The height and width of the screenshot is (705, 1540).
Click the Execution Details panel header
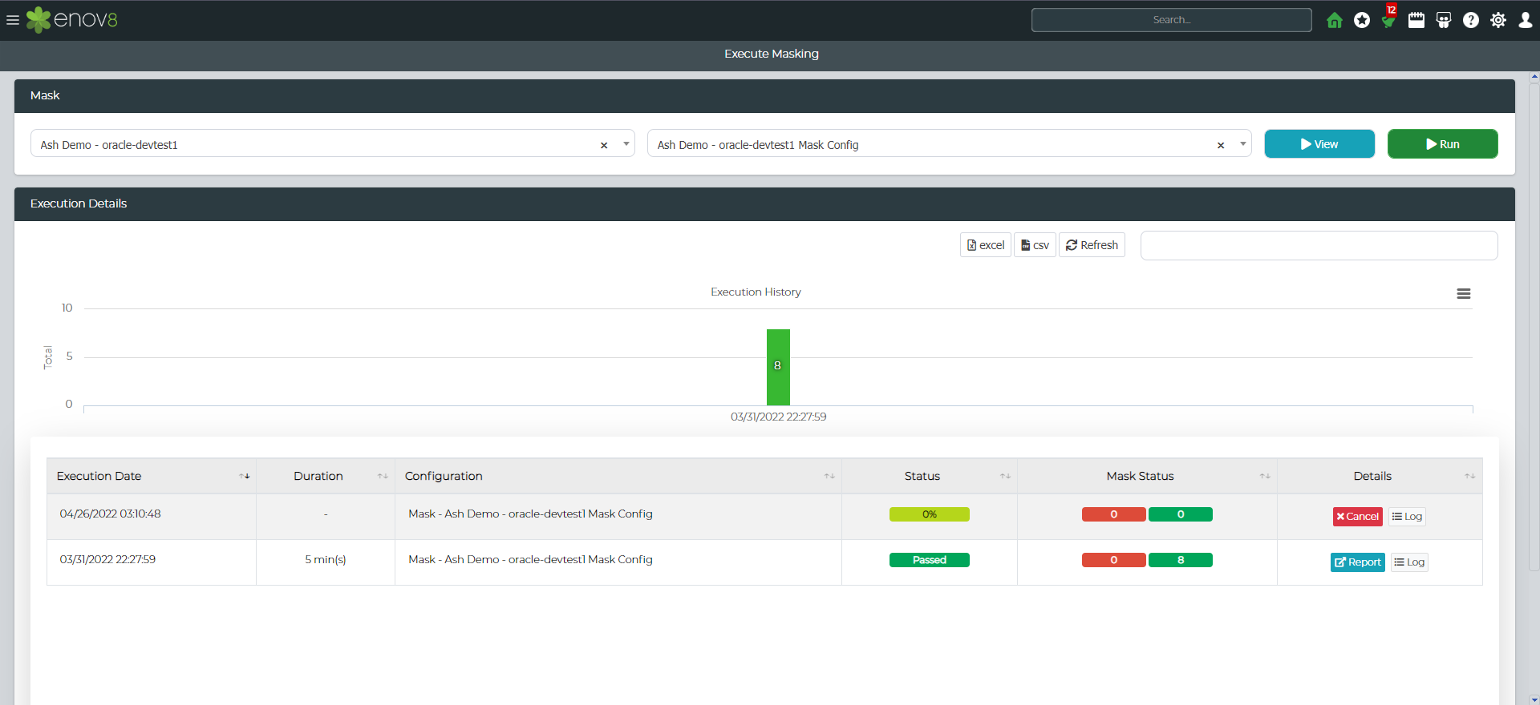(x=764, y=204)
